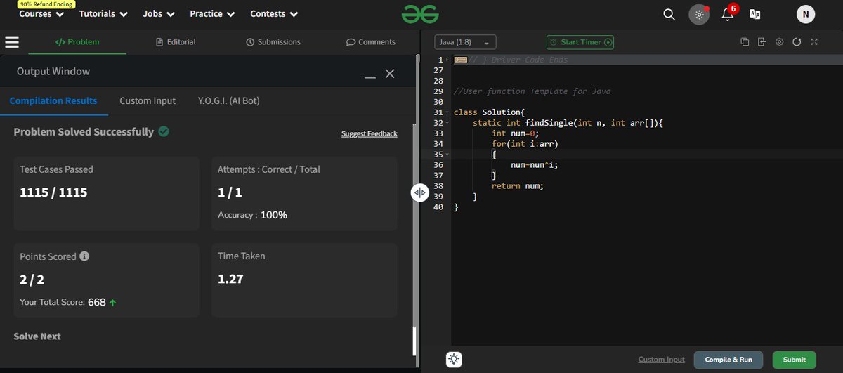Collapse the findSingle method fold at line 32
843x373 pixels.
[x=447, y=123]
